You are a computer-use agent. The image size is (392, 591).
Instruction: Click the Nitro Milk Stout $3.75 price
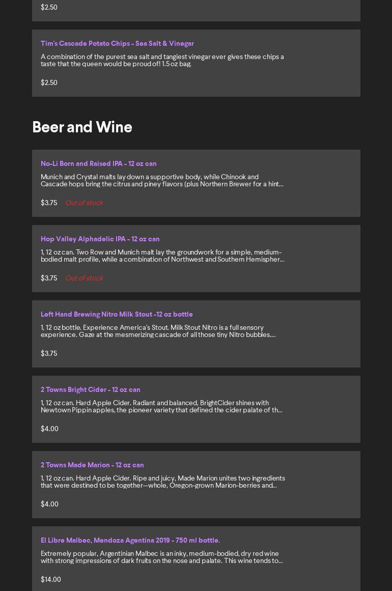[49, 354]
